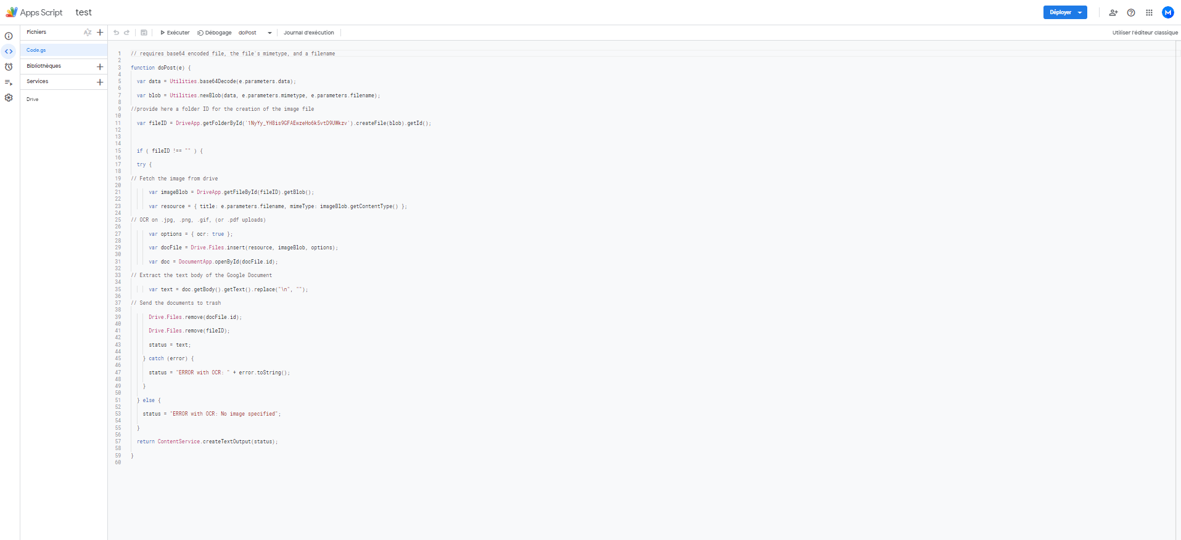The height and width of the screenshot is (540, 1181).
Task: Click the Services section label
Action: (x=38, y=81)
